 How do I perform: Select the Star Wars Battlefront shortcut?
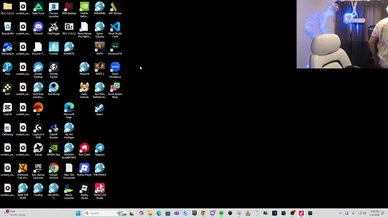(x=100, y=91)
